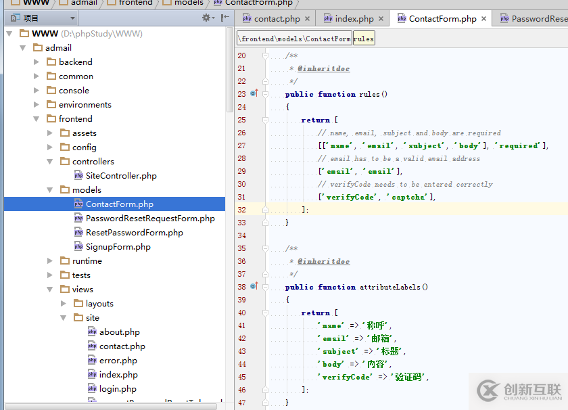Close the index.php editor tab

381,19
